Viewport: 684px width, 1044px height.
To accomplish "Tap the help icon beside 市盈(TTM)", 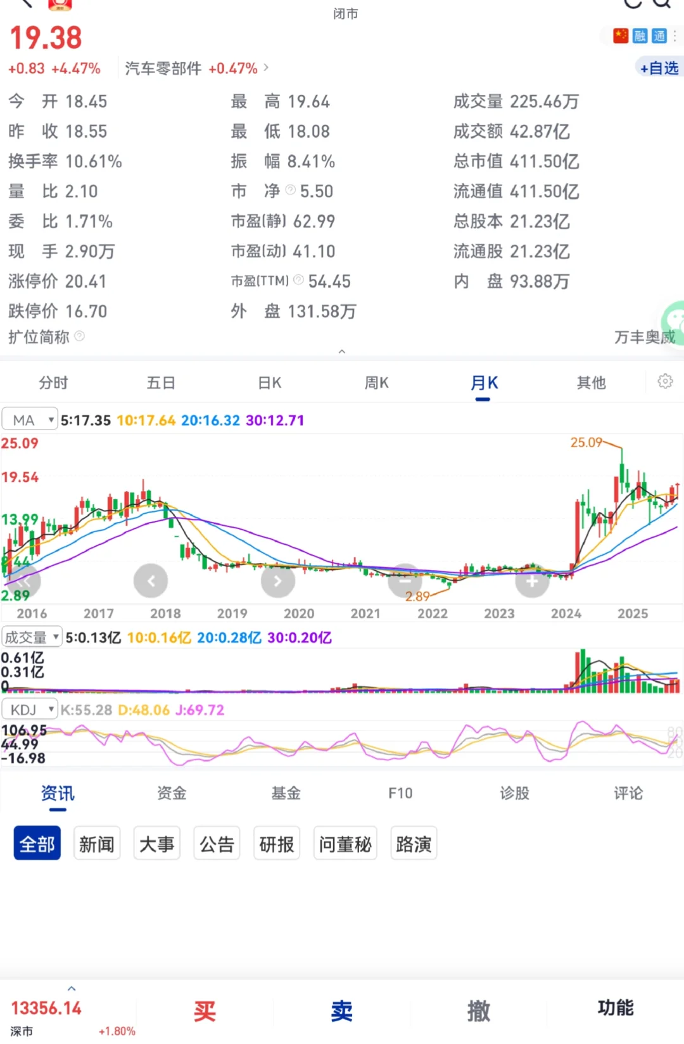I will click(x=298, y=280).
